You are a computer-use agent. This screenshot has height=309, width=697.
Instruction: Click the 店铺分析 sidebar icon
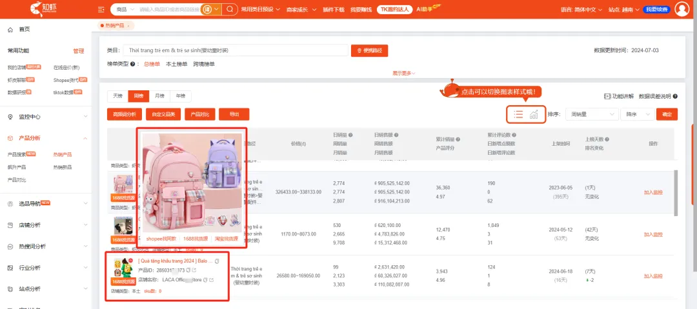click(10, 225)
